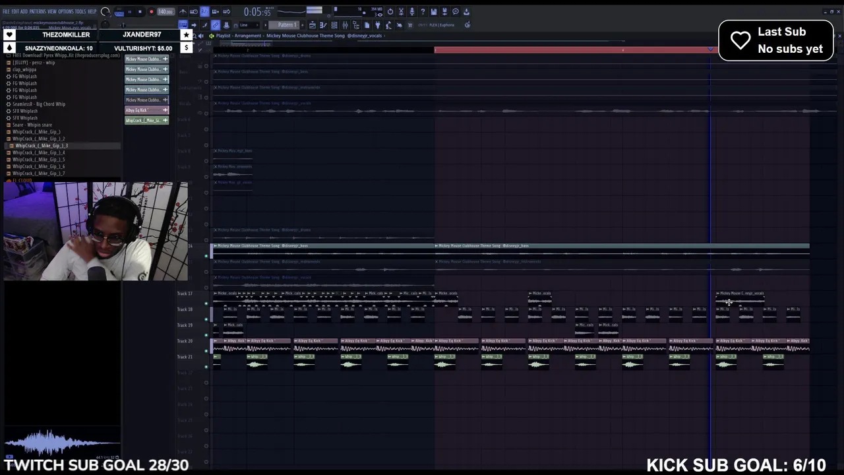Toggle pattern/song mode switch
Screen dimensions: 844x475
pos(119,12)
